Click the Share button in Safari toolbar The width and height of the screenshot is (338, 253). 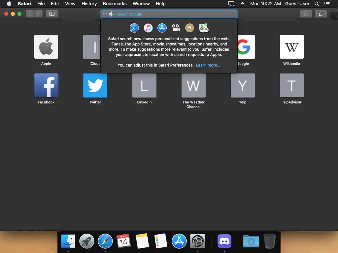[x=306, y=14]
